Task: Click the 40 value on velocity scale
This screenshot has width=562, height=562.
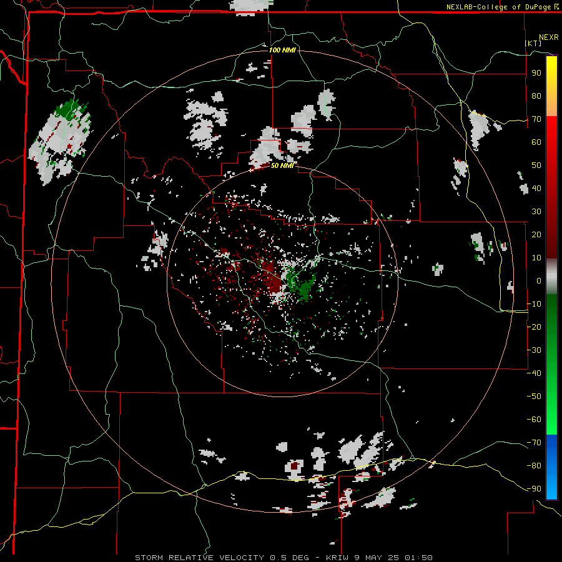Action: [536, 188]
